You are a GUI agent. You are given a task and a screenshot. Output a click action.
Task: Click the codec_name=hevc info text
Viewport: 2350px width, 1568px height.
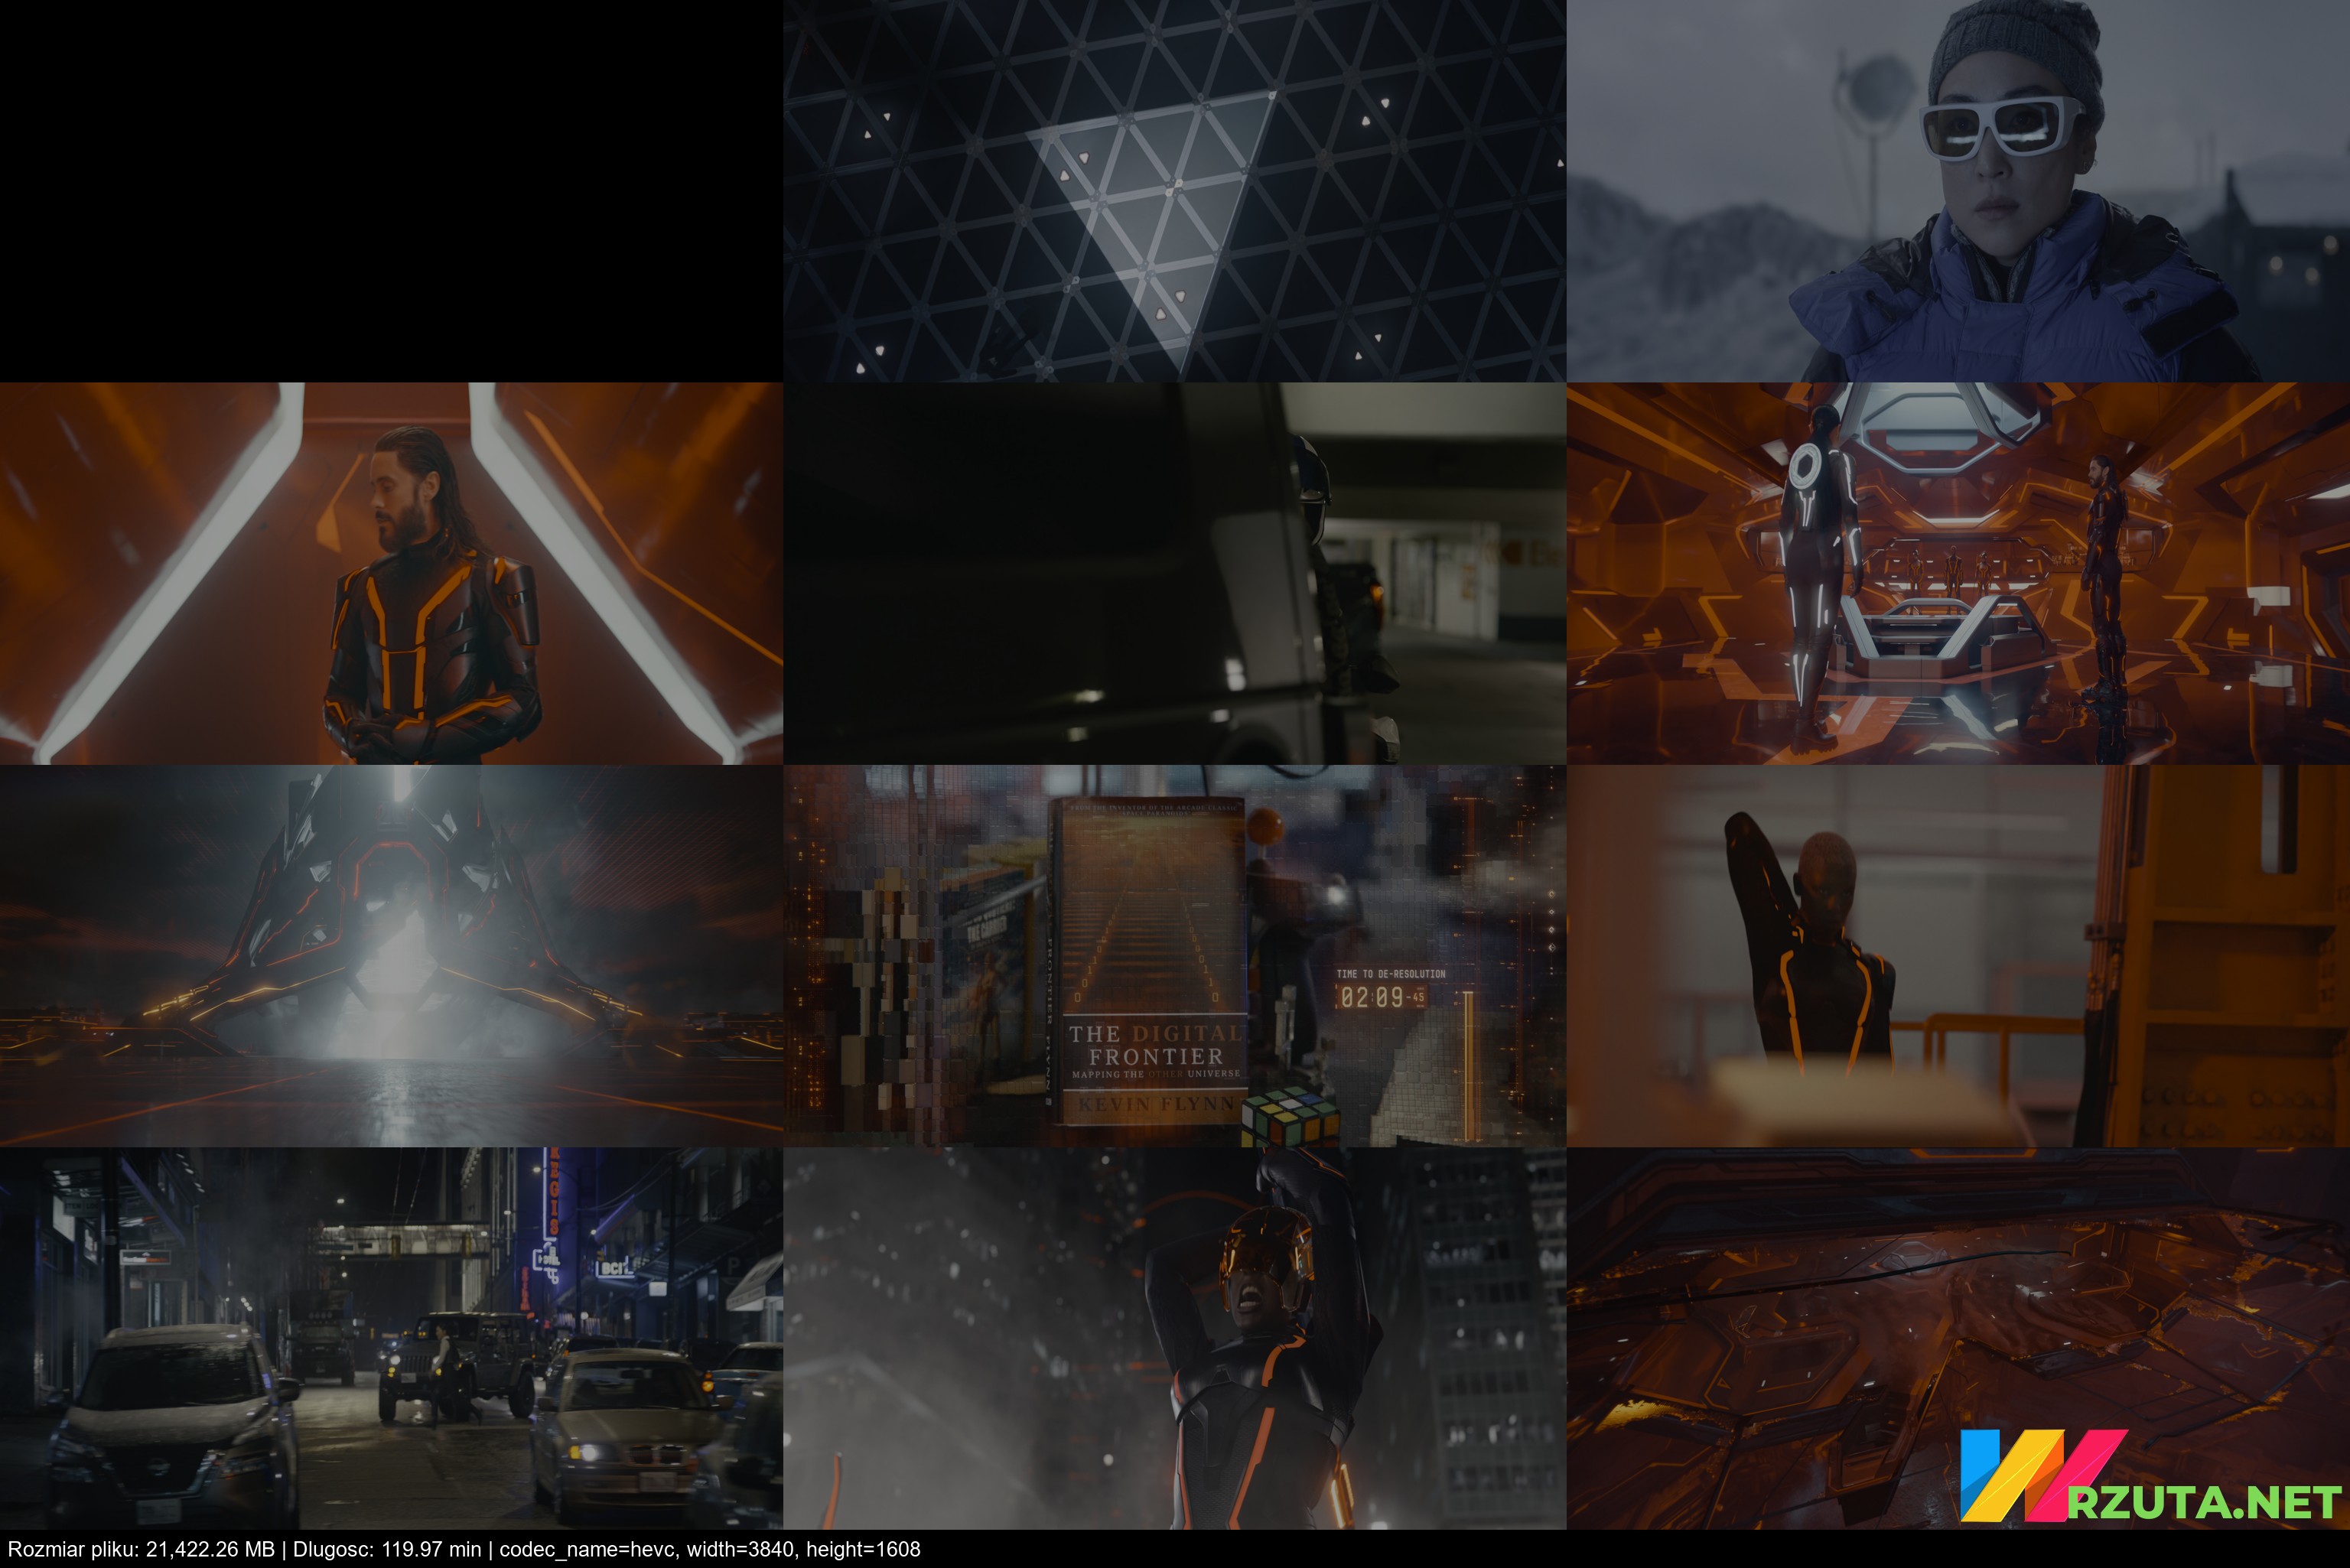(x=590, y=1549)
